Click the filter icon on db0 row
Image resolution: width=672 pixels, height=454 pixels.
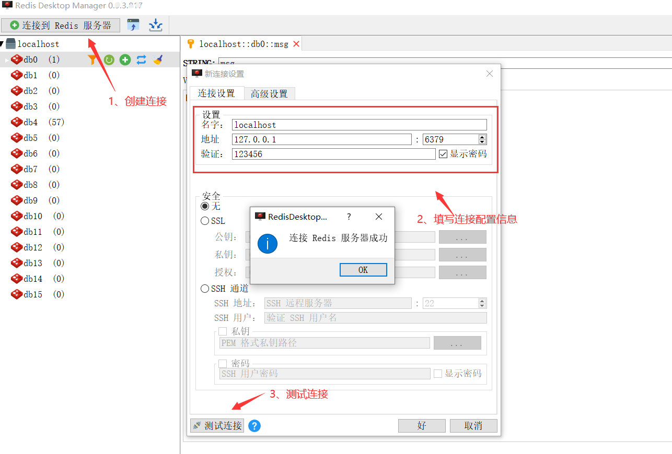tap(92, 60)
